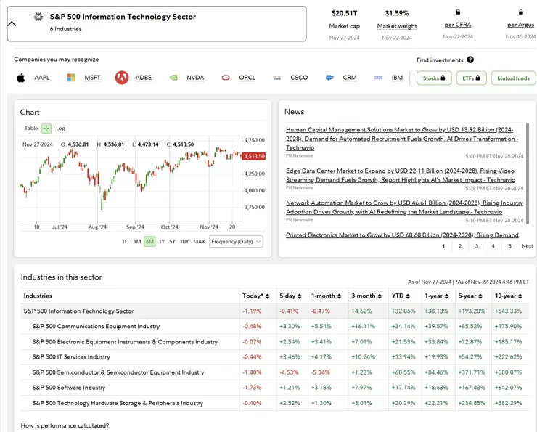Open the Edge Data Center Market article

401,176
